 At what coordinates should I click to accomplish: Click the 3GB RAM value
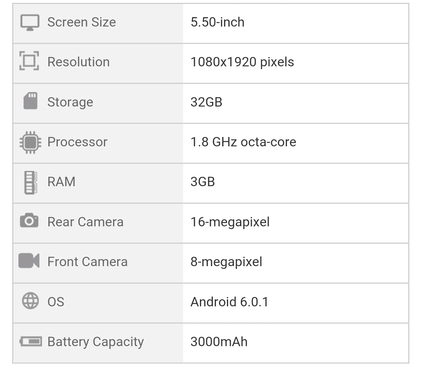(x=203, y=182)
